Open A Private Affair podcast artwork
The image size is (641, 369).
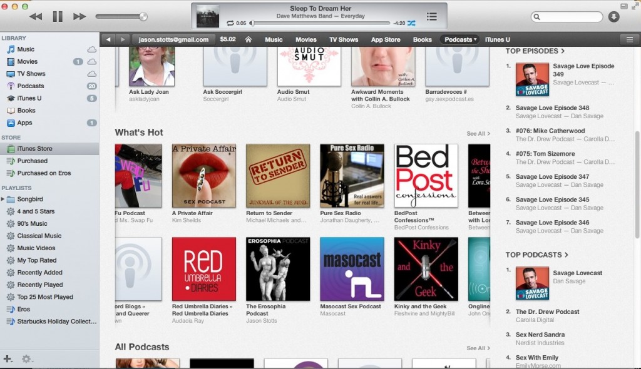(203, 176)
